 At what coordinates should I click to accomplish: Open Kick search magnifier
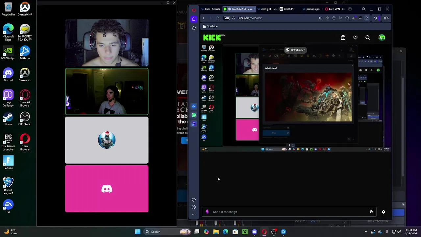pyautogui.click(x=368, y=38)
